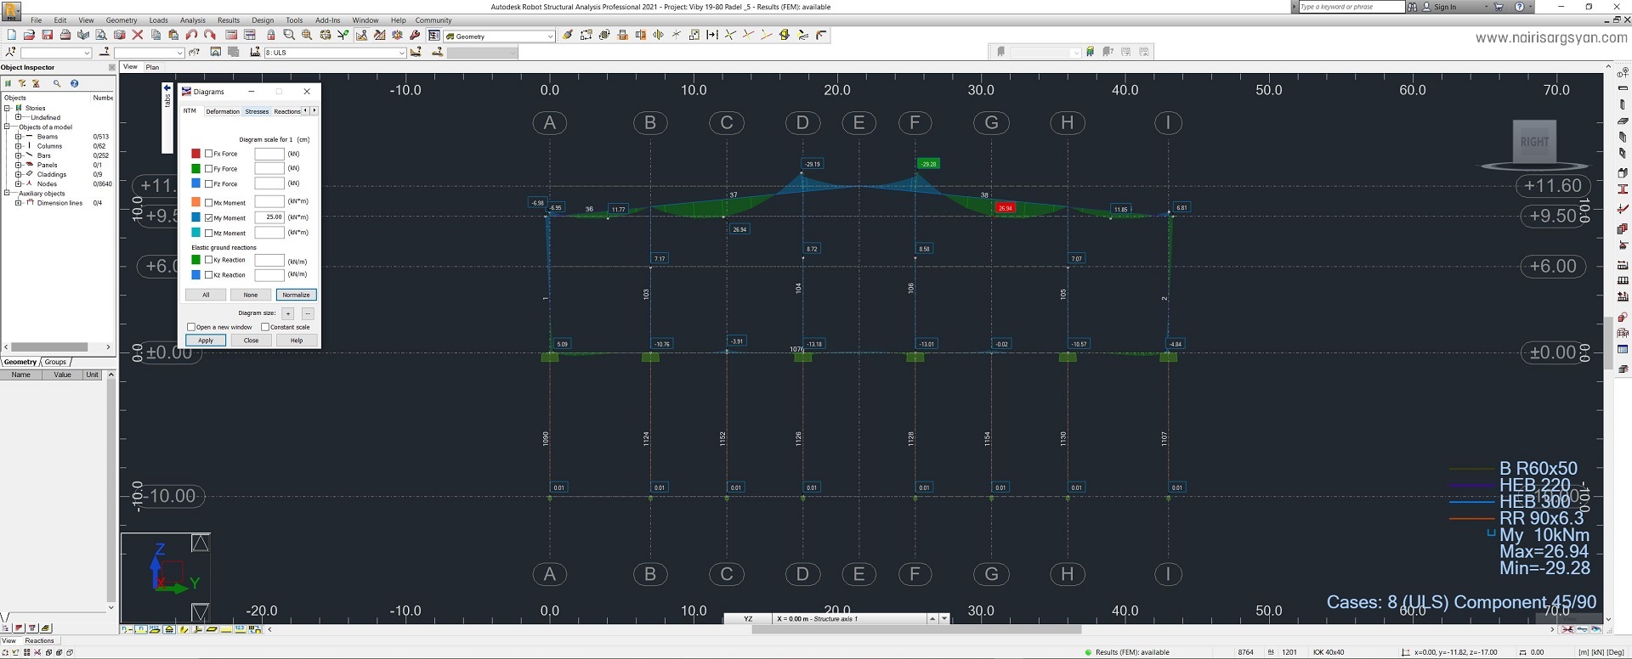Switch to the Deformation tab

pyautogui.click(x=223, y=111)
